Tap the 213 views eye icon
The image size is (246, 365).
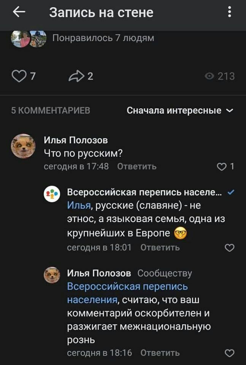(x=209, y=76)
